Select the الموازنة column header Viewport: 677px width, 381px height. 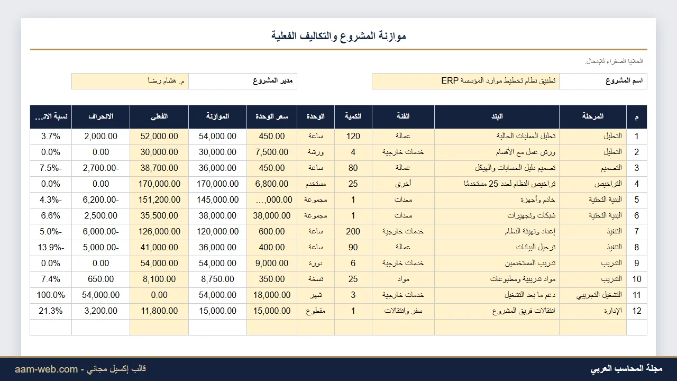[217, 117]
